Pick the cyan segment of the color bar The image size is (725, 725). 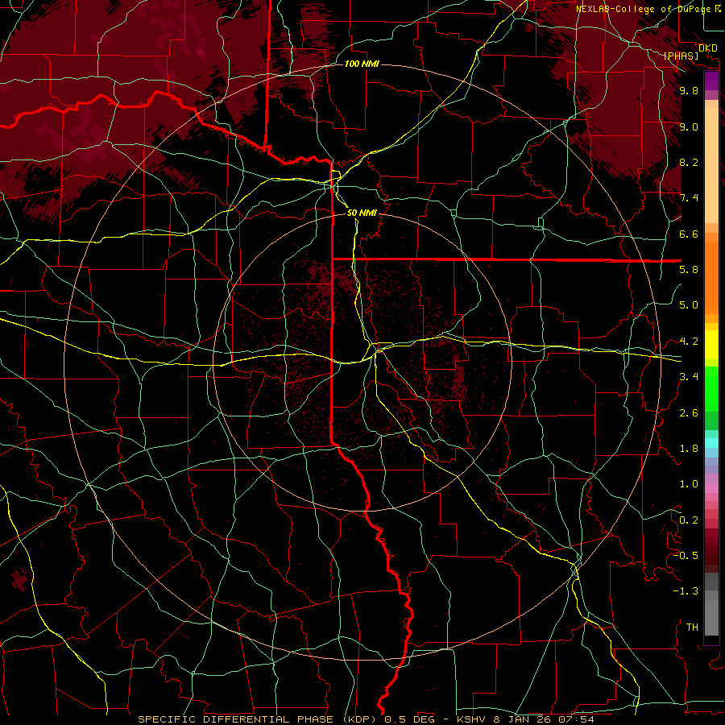(x=711, y=443)
